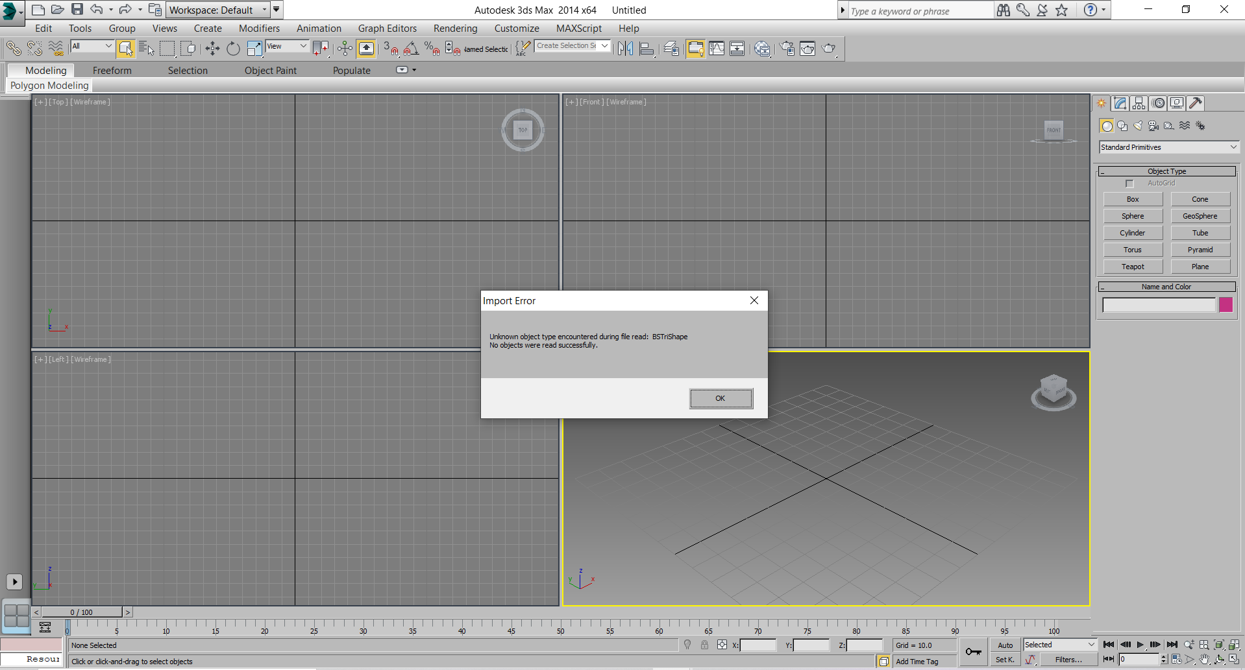Open the Standard Primitives dropdown

click(x=1169, y=147)
